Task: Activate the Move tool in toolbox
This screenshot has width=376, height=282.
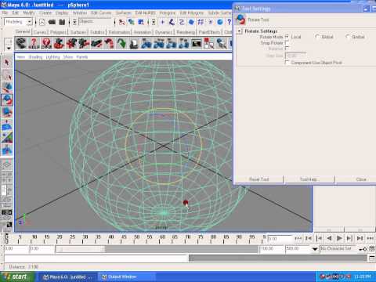Action: (7, 88)
